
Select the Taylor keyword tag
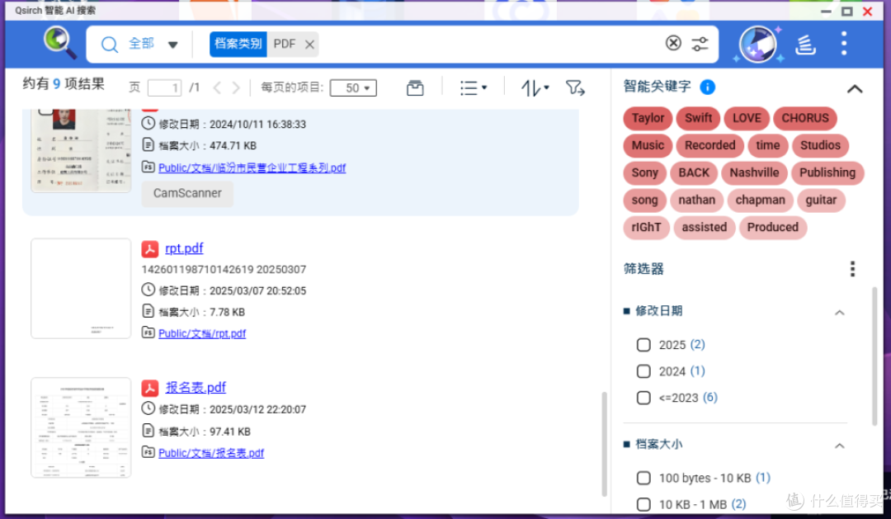pyautogui.click(x=648, y=118)
